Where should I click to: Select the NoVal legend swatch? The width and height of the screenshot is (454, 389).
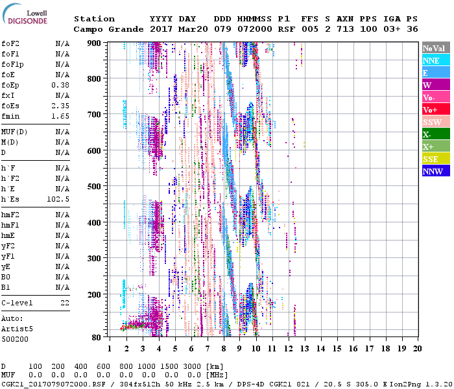click(x=436, y=48)
